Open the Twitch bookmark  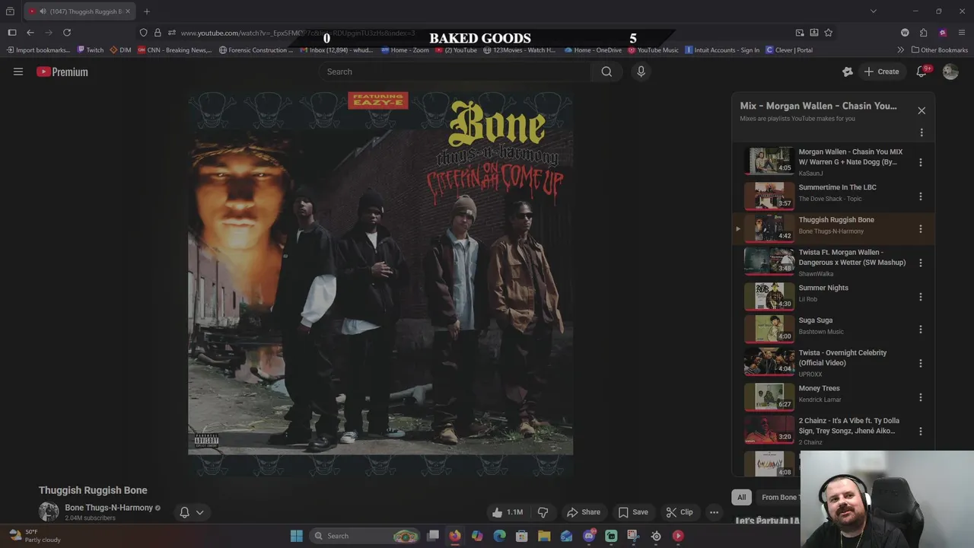91,50
